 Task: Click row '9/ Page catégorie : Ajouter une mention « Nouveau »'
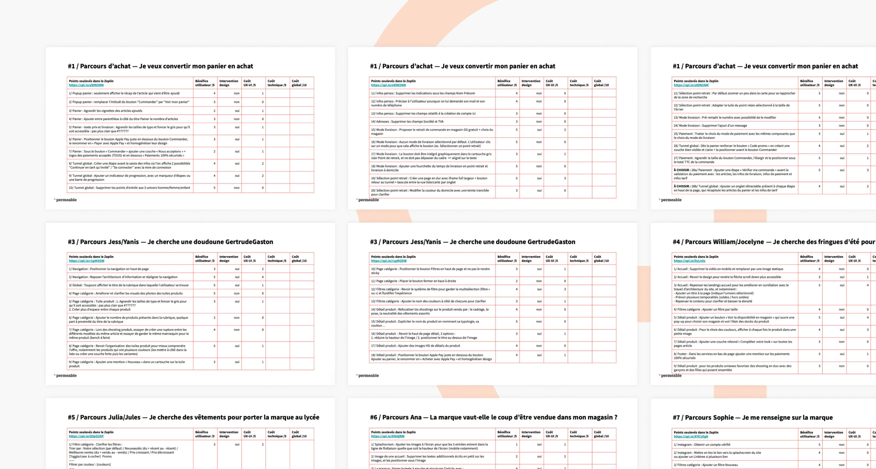point(190,364)
